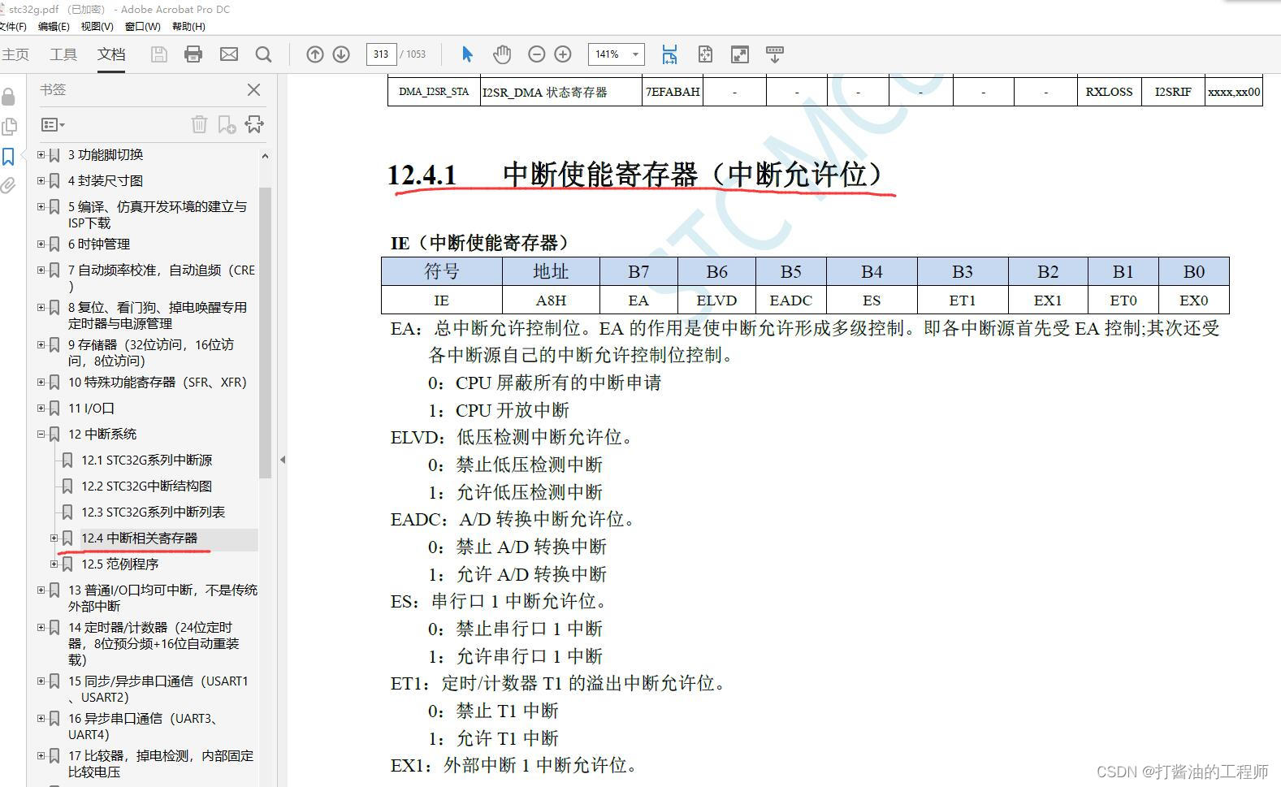Open the 窗口(W) menu
This screenshot has width=1281, height=787.
[142, 26]
